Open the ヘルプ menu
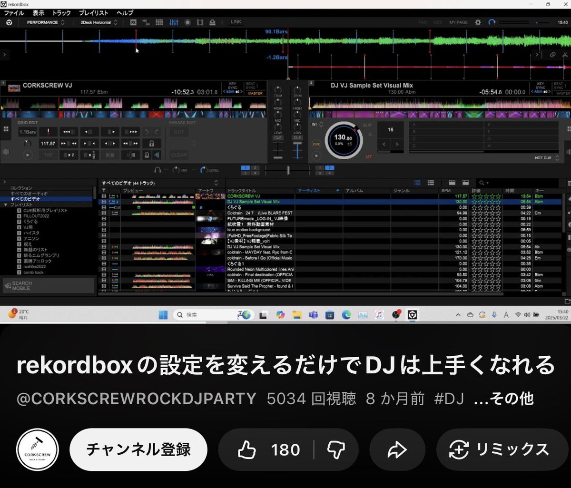This screenshot has width=571, height=488. tap(125, 13)
